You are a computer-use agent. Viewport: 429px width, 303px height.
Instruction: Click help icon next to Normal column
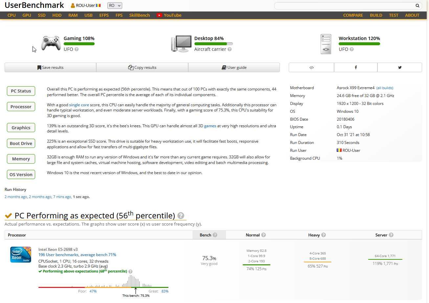[263, 235]
